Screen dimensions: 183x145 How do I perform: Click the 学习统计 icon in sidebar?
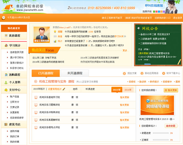6,45
